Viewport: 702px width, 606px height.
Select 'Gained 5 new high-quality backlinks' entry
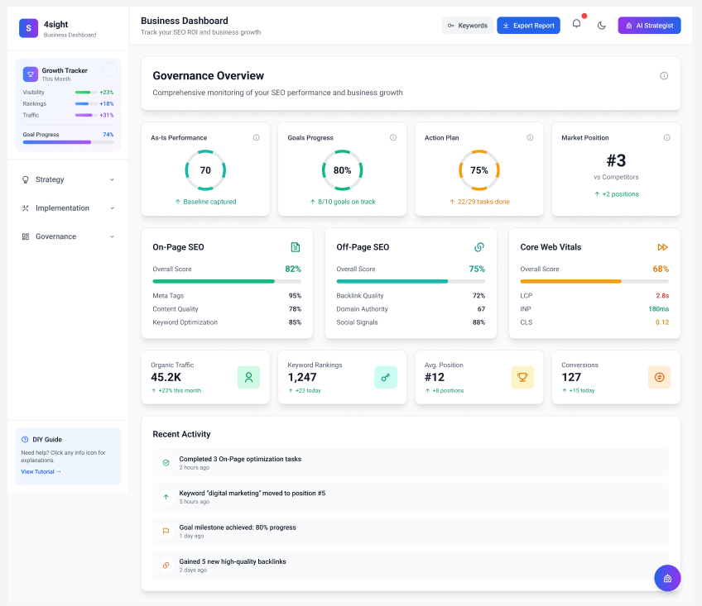(411, 565)
